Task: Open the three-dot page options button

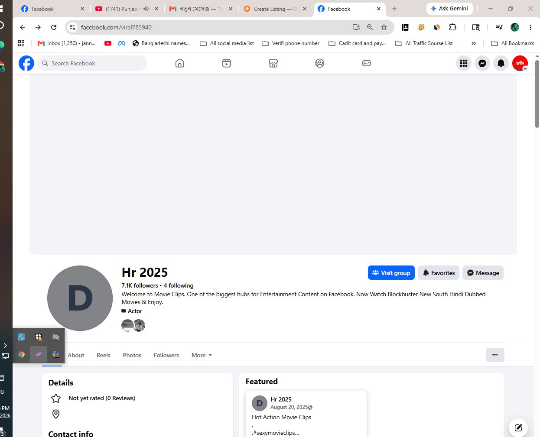Action: tap(495, 355)
